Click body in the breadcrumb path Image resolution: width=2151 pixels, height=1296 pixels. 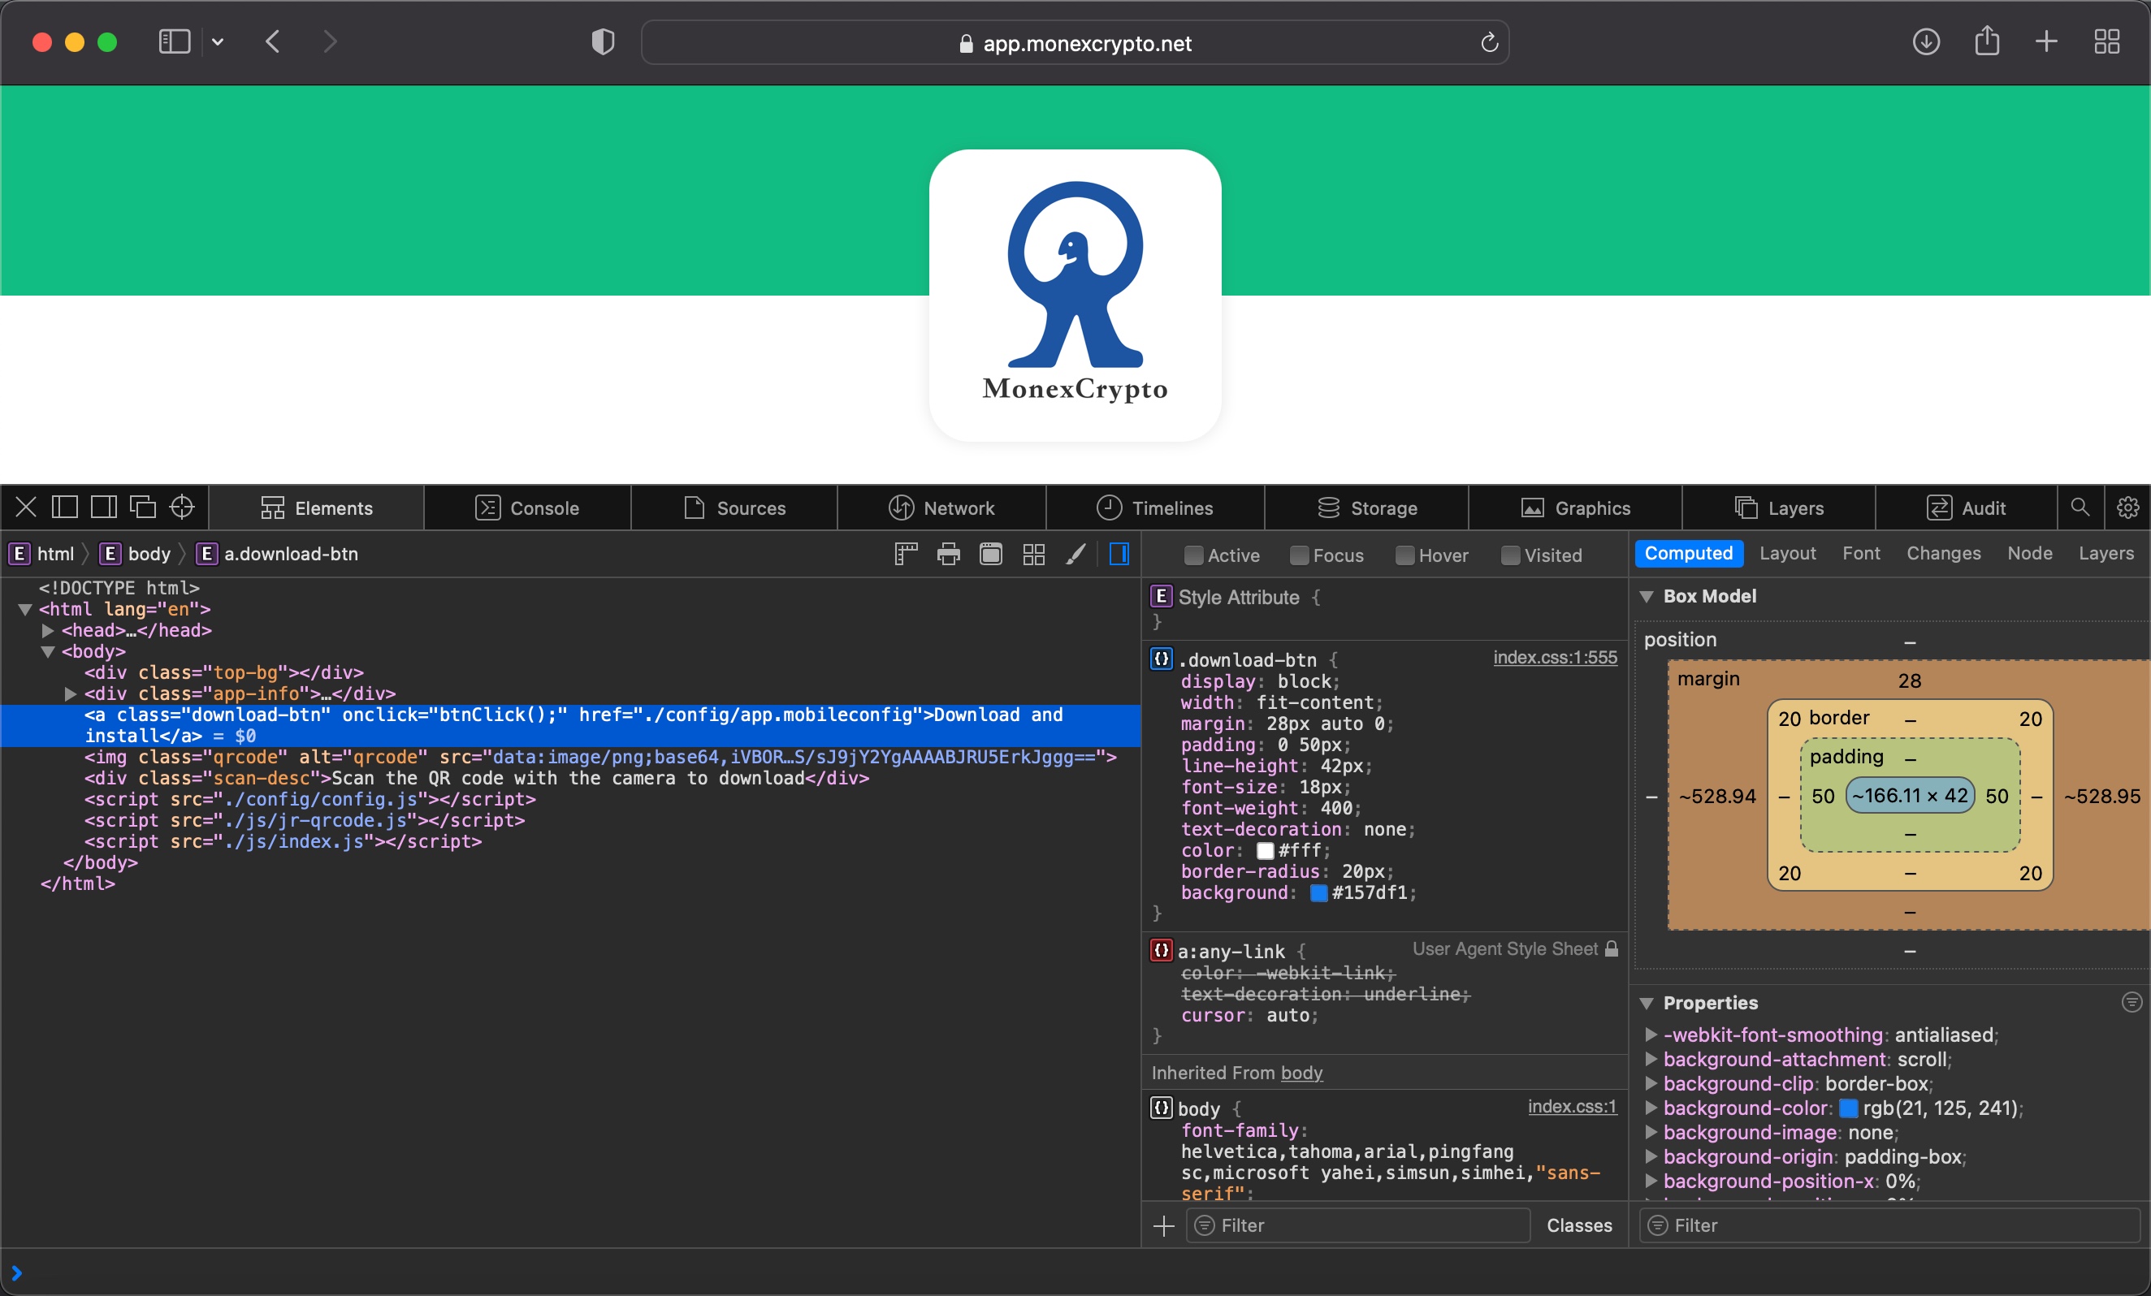(136, 554)
